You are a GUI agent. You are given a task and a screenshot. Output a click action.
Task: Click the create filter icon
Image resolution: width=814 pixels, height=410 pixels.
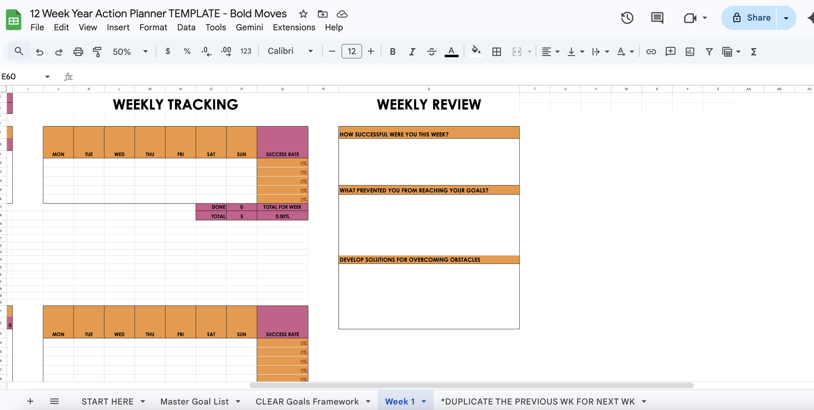(x=709, y=51)
